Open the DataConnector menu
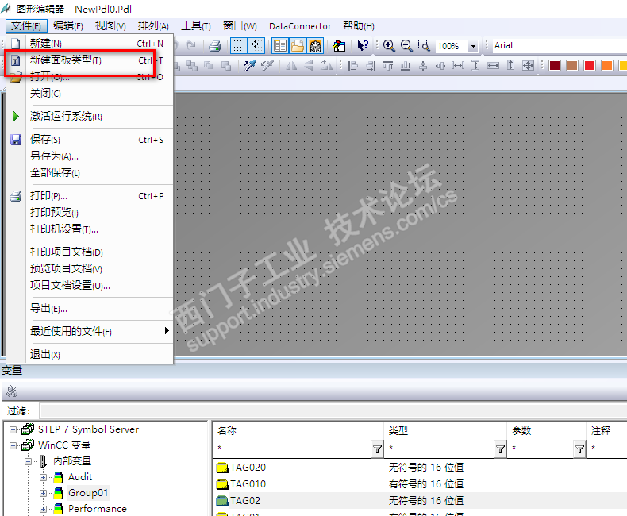The height and width of the screenshot is (516, 627). pos(300,26)
